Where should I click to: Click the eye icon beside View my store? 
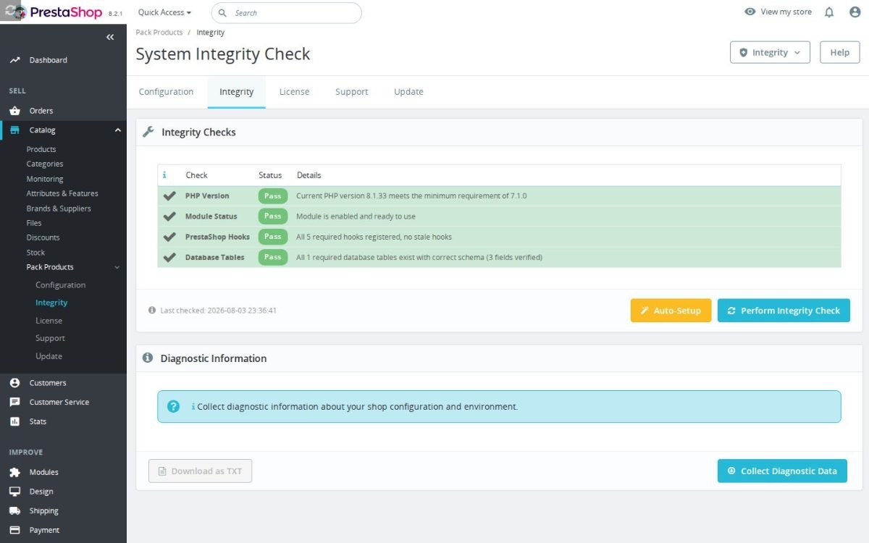click(750, 12)
